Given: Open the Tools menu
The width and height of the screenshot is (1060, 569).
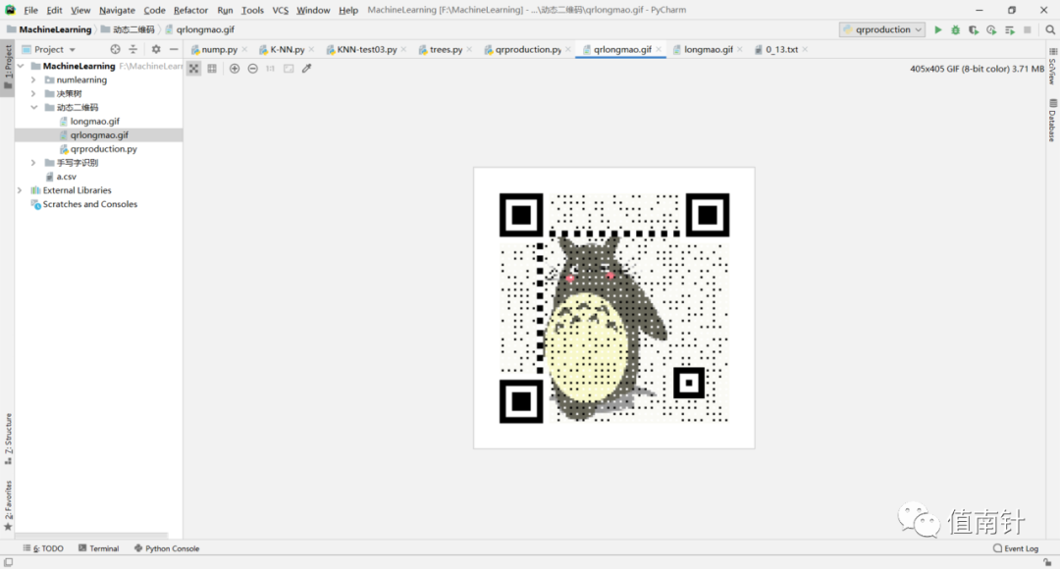Looking at the screenshot, I should [x=252, y=10].
